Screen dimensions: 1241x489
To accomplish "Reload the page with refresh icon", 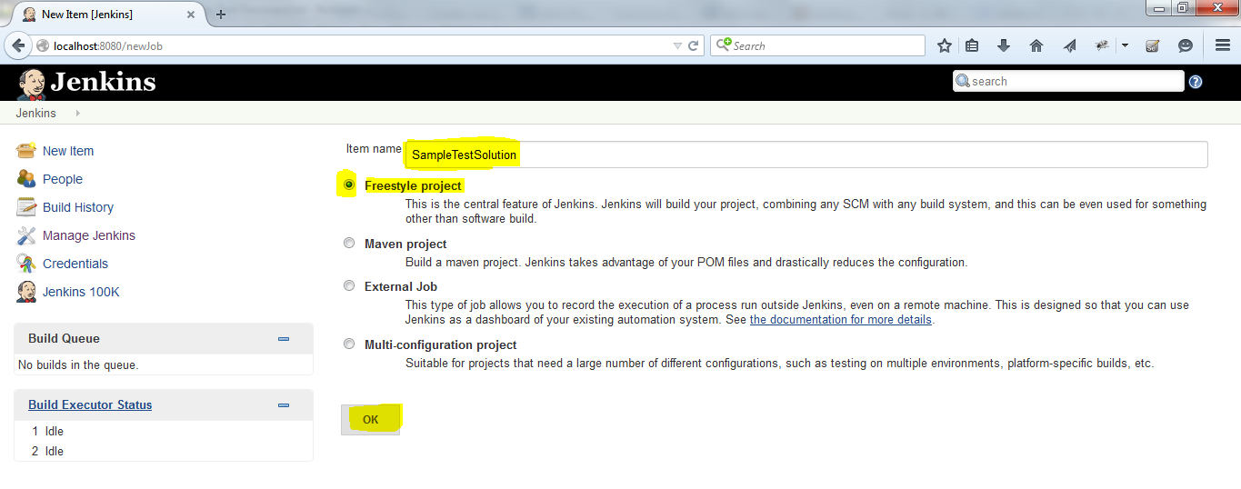I will (x=694, y=45).
